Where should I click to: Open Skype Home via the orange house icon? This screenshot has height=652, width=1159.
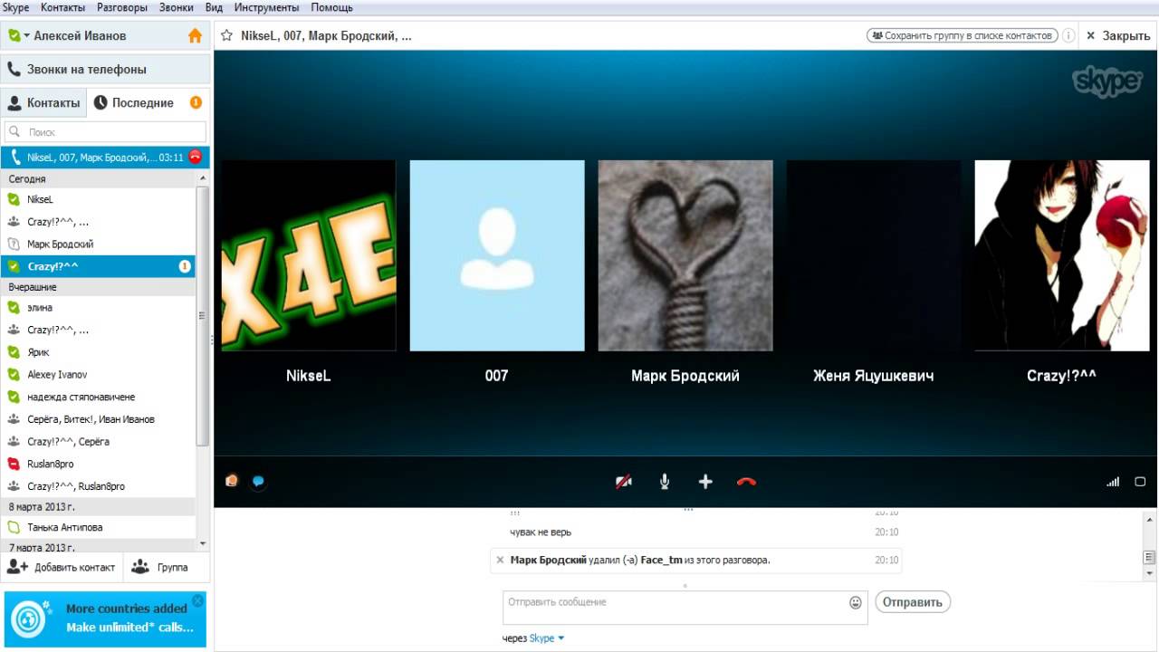click(x=195, y=36)
